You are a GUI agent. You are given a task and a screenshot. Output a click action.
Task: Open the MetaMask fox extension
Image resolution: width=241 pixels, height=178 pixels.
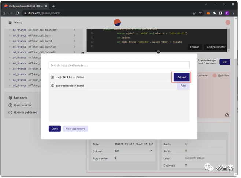point(208,13)
